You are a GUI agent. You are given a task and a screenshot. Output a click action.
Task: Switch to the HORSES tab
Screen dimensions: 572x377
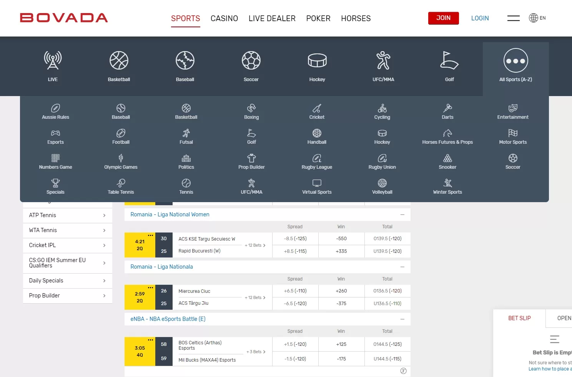(356, 18)
